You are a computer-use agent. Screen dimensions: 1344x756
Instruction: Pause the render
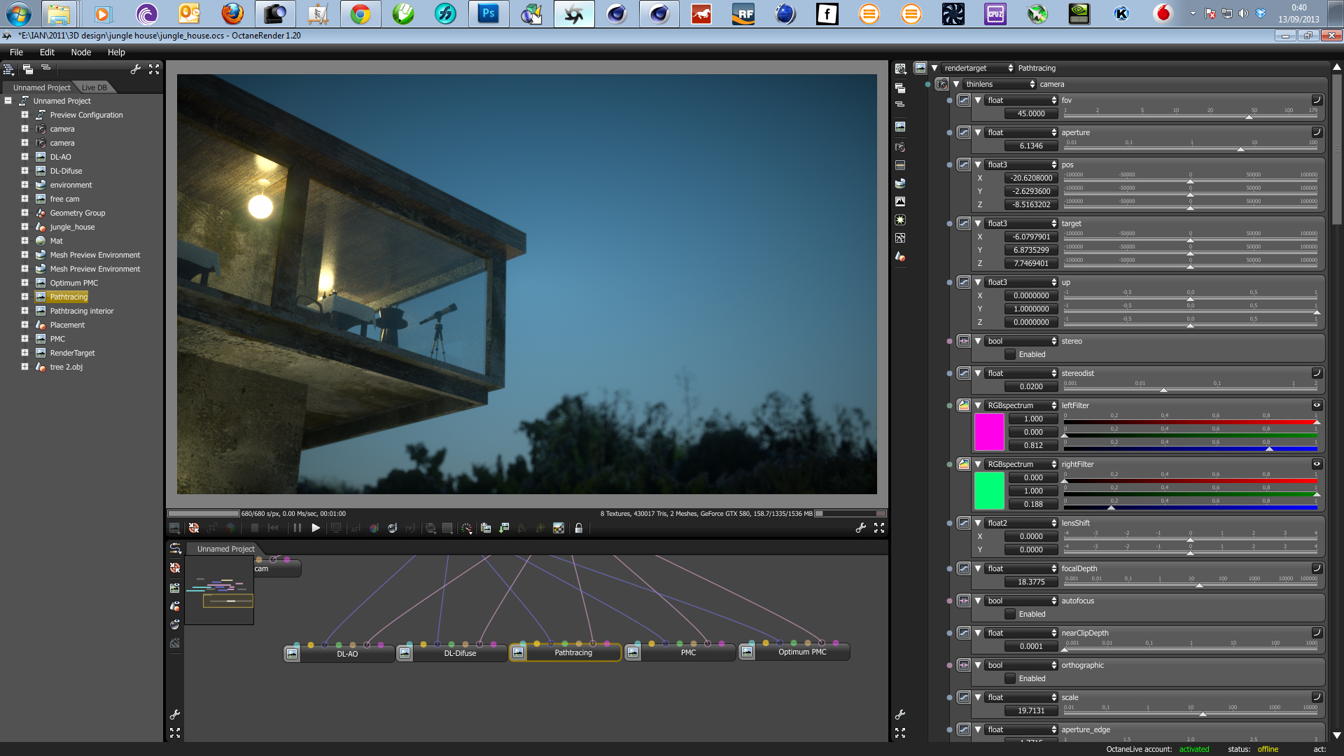[297, 528]
